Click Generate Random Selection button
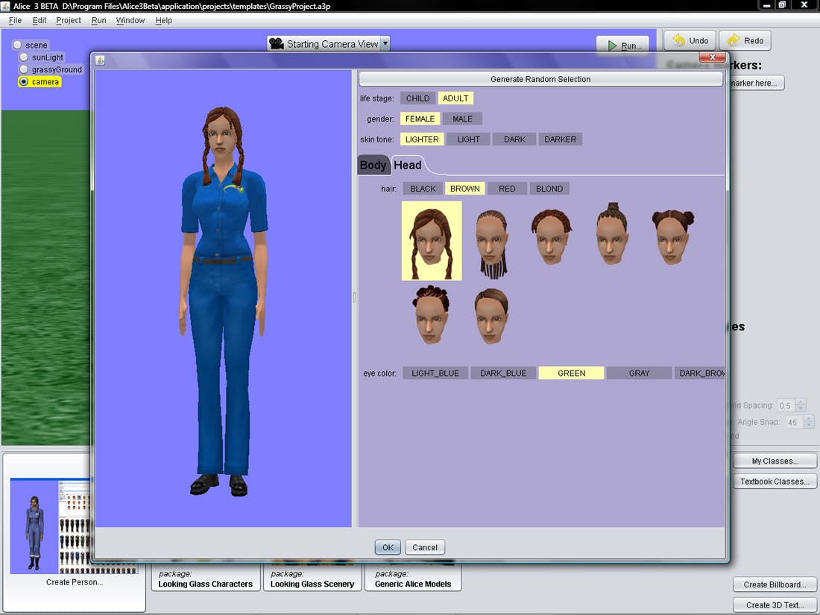 click(540, 79)
